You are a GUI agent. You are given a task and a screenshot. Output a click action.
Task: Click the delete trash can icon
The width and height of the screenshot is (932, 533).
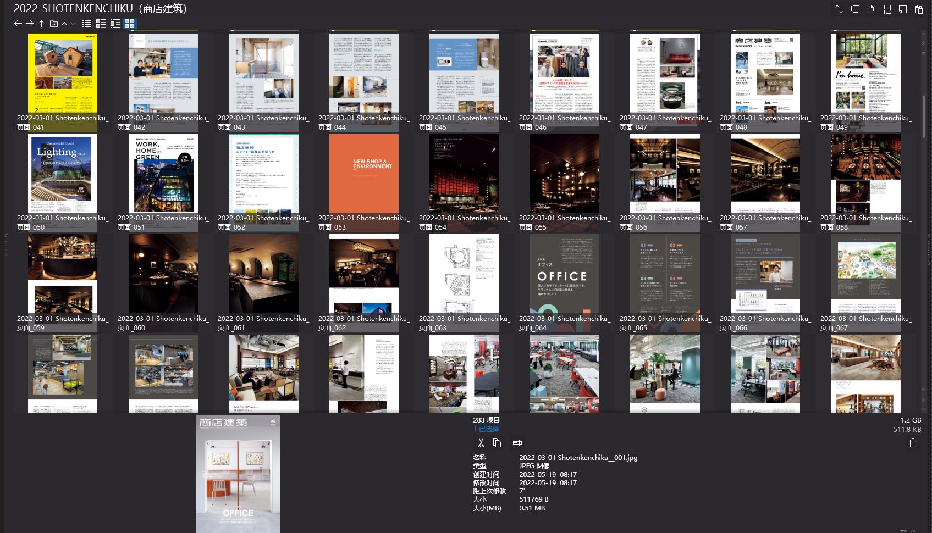tap(913, 443)
